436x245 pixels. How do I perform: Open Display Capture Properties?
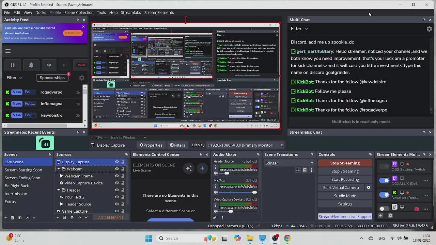coord(151,145)
